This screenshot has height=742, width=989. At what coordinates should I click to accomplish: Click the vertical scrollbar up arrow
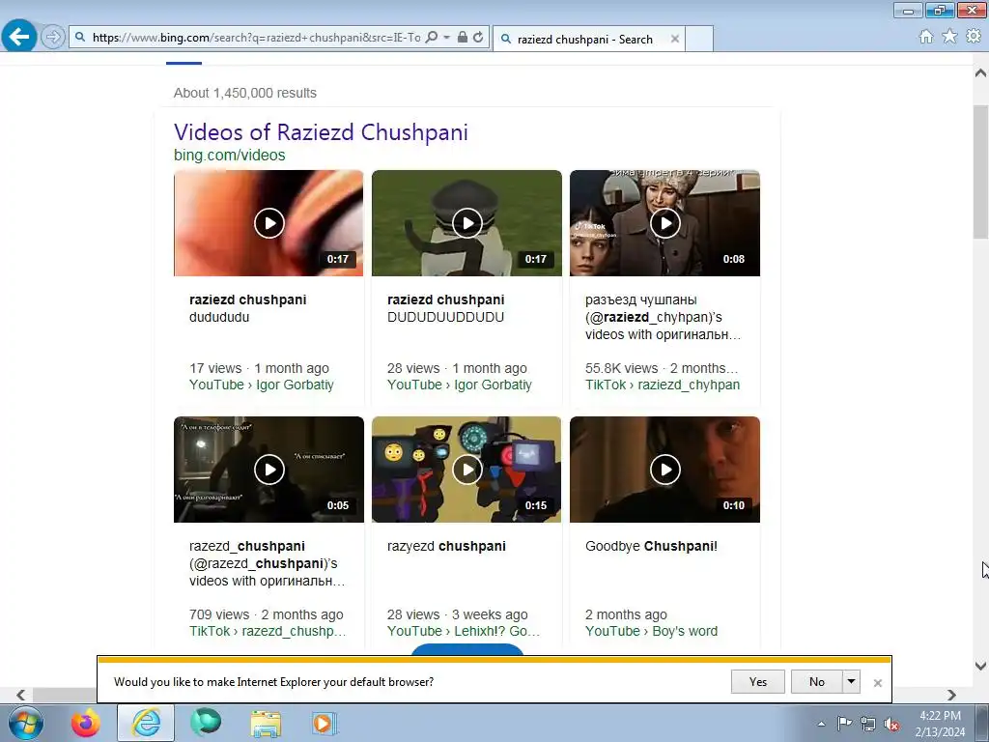pos(980,73)
